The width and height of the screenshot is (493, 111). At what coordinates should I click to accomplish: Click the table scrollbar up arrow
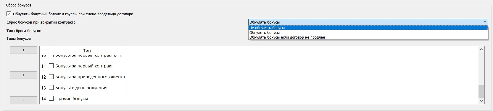pos(481,49)
